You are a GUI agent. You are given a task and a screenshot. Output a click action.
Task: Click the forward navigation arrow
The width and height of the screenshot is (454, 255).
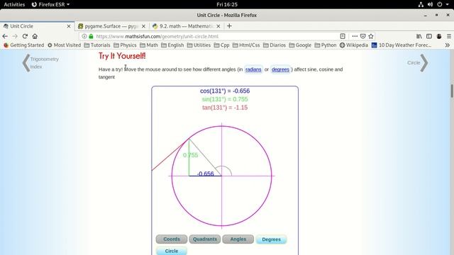point(15,36)
